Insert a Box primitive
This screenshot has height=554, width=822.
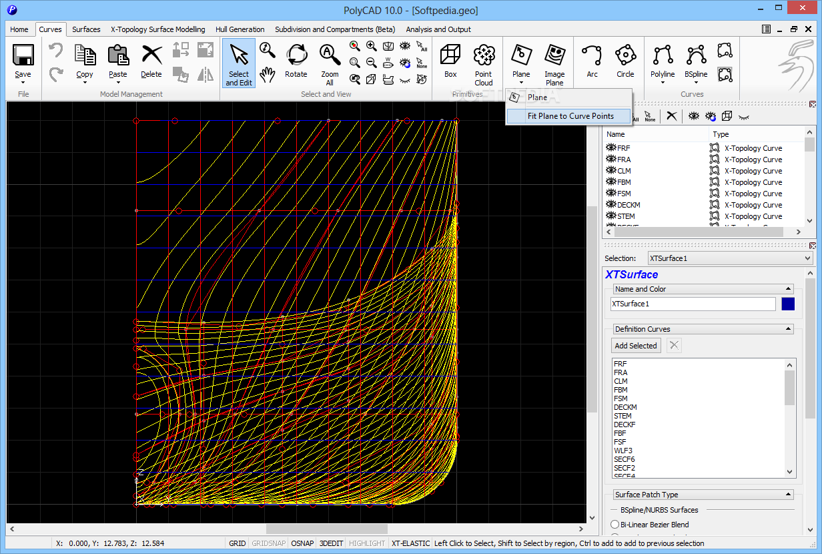450,62
